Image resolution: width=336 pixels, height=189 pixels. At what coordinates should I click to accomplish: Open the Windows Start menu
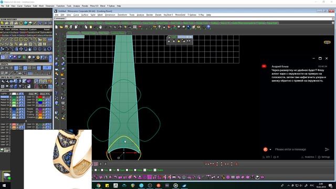4,185
